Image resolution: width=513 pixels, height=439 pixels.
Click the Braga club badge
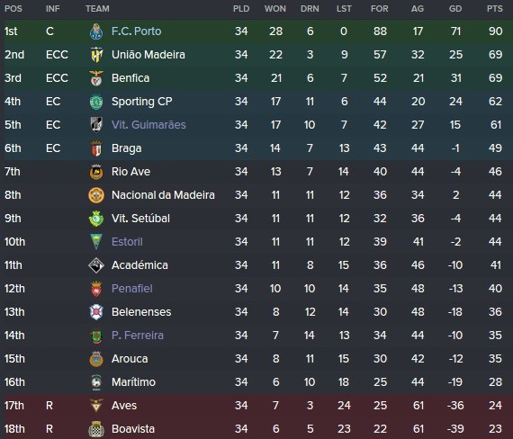96,148
